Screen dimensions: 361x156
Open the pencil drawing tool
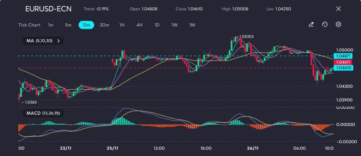coord(311,25)
